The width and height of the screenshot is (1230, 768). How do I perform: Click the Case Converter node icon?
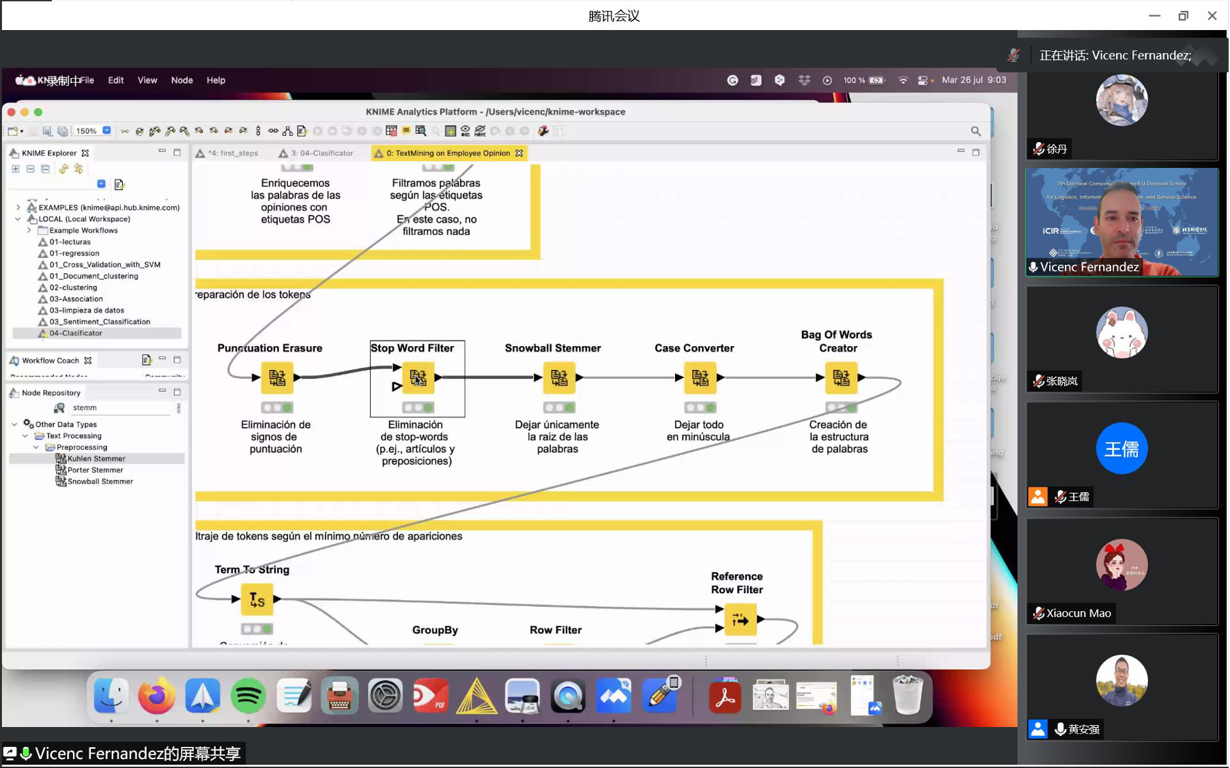coord(700,378)
